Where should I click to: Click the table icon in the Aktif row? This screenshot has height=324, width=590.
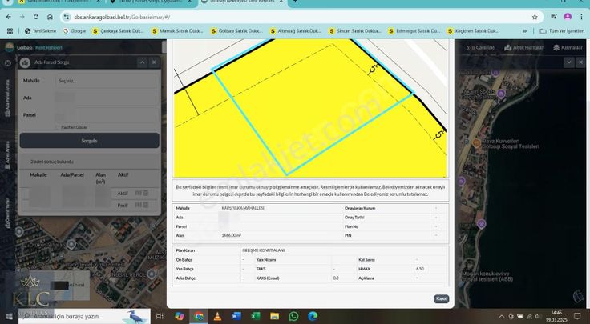(146, 193)
